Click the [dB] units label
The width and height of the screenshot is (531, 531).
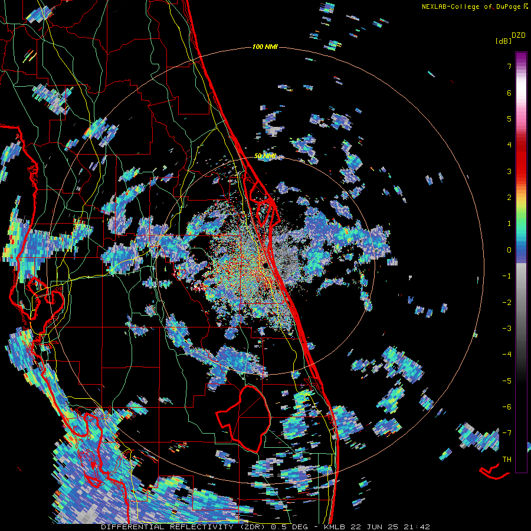click(503, 41)
